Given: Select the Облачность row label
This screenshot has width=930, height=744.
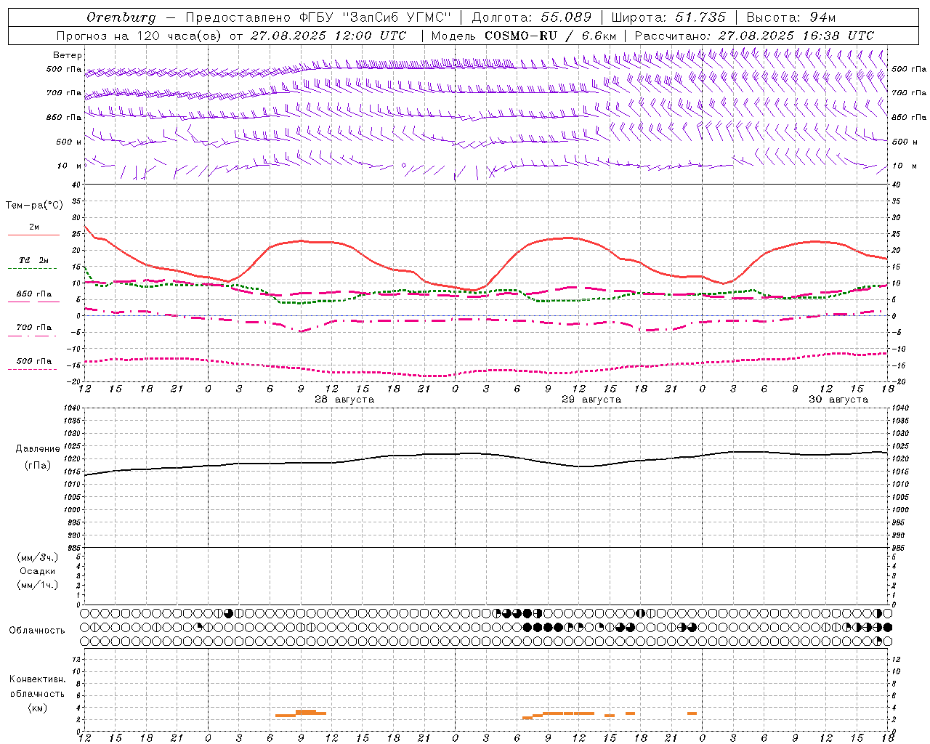Looking at the screenshot, I should click(x=37, y=630).
